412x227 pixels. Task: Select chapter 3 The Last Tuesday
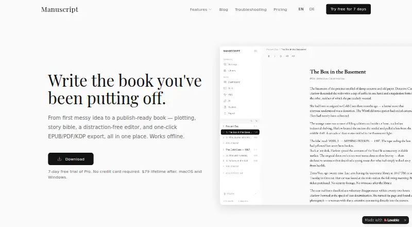pyautogui.click(x=240, y=156)
